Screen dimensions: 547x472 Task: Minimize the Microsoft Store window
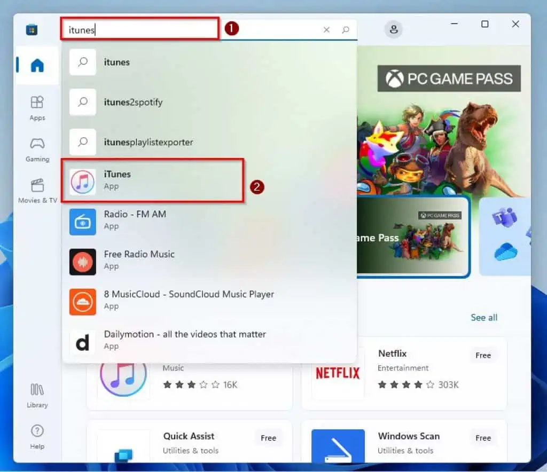(454, 24)
